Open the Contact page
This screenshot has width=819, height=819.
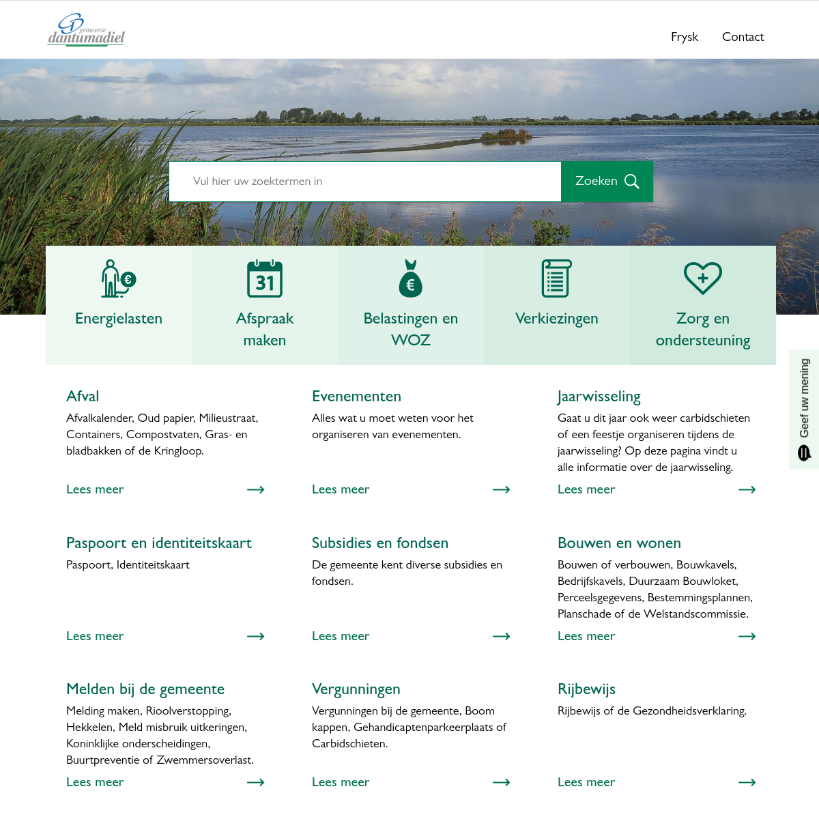coord(743,37)
